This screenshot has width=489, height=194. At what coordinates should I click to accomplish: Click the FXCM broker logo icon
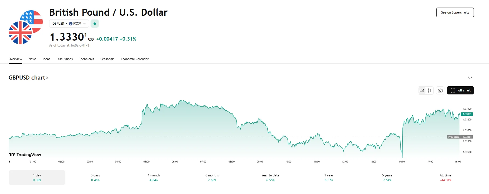[x=71, y=24]
